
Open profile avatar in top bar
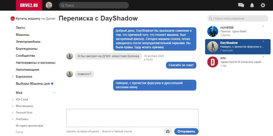(x=49, y=5)
